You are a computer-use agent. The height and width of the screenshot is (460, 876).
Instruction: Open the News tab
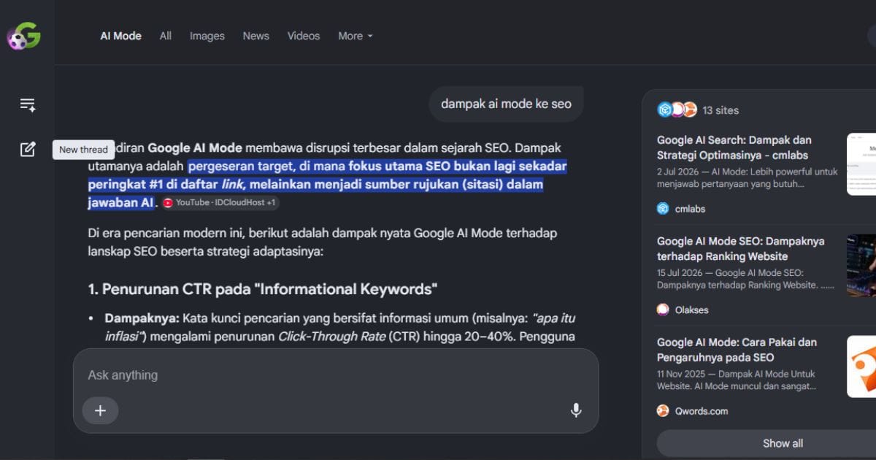pos(256,36)
